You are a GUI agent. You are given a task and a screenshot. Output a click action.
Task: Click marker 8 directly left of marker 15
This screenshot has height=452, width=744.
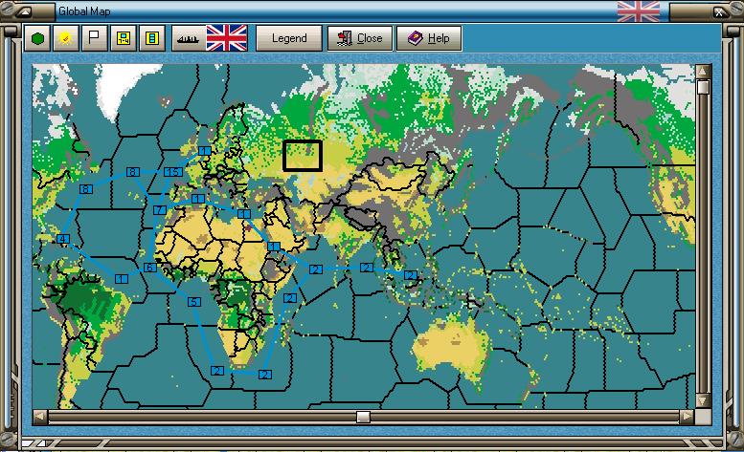point(133,172)
